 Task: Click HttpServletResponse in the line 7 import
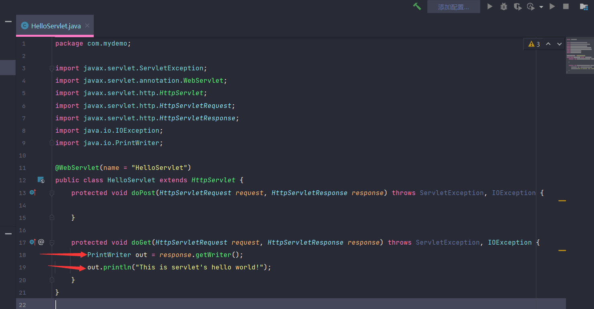197,118
